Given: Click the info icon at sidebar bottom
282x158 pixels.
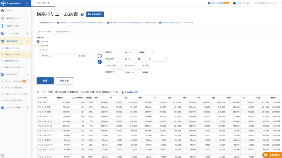Looking at the screenshot, I should [2, 156].
